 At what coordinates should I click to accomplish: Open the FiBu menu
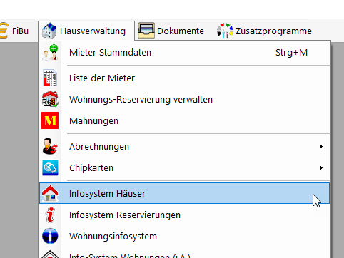(14, 31)
